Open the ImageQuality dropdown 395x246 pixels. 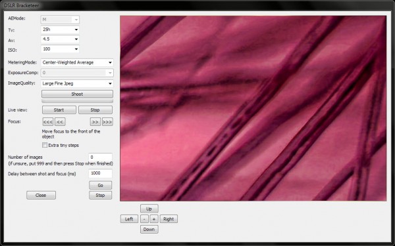(x=77, y=83)
